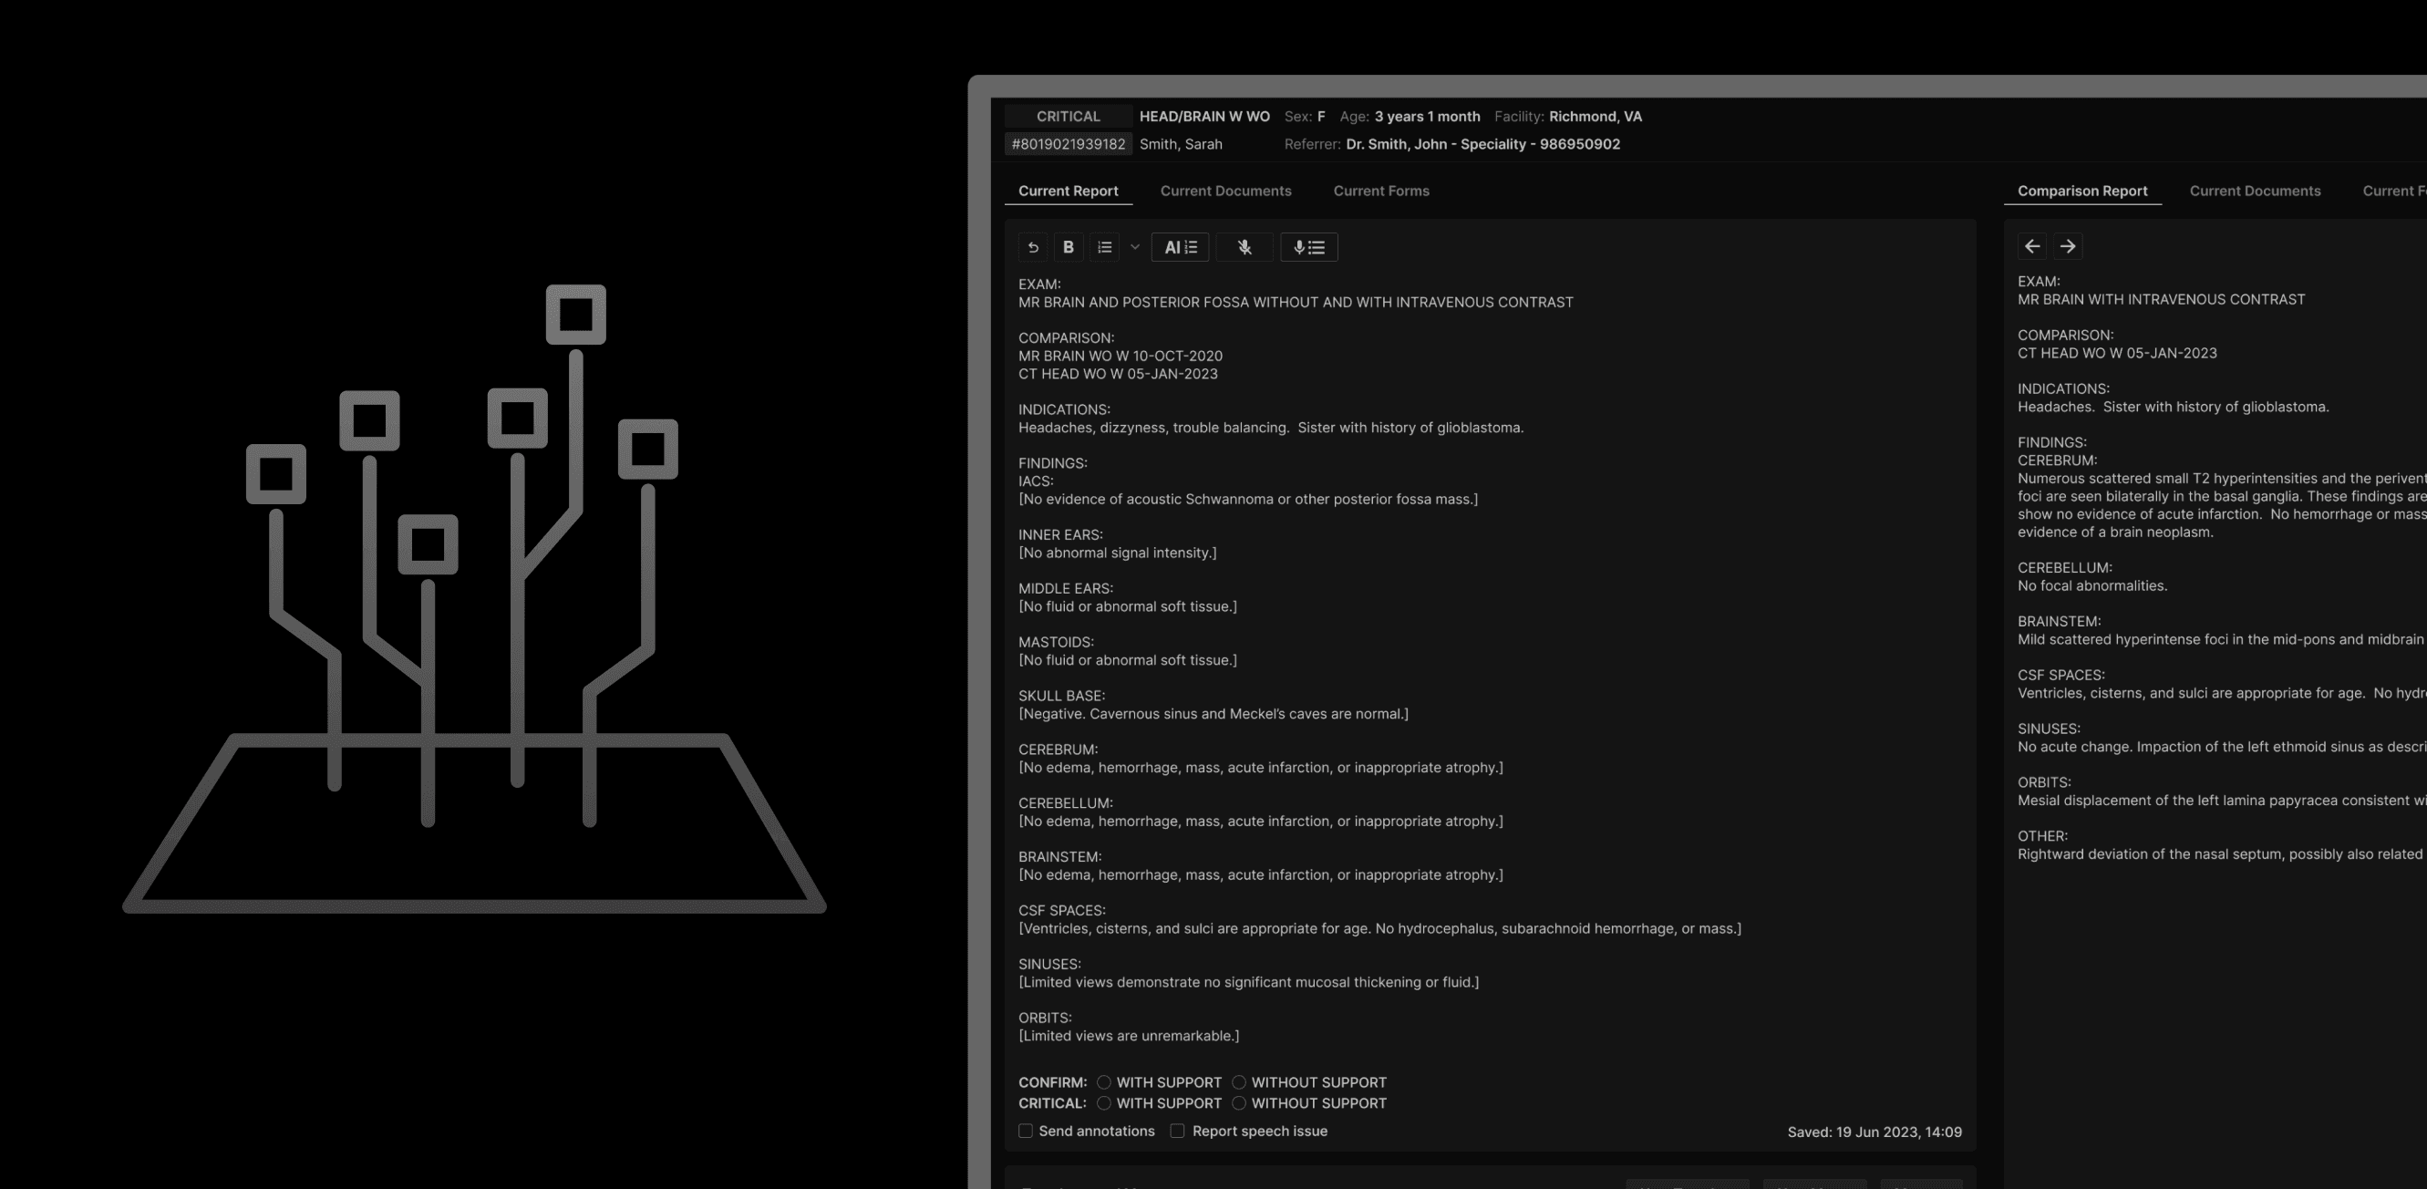Check the Send annotations checkbox
This screenshot has height=1189, width=2427.
click(x=1025, y=1131)
